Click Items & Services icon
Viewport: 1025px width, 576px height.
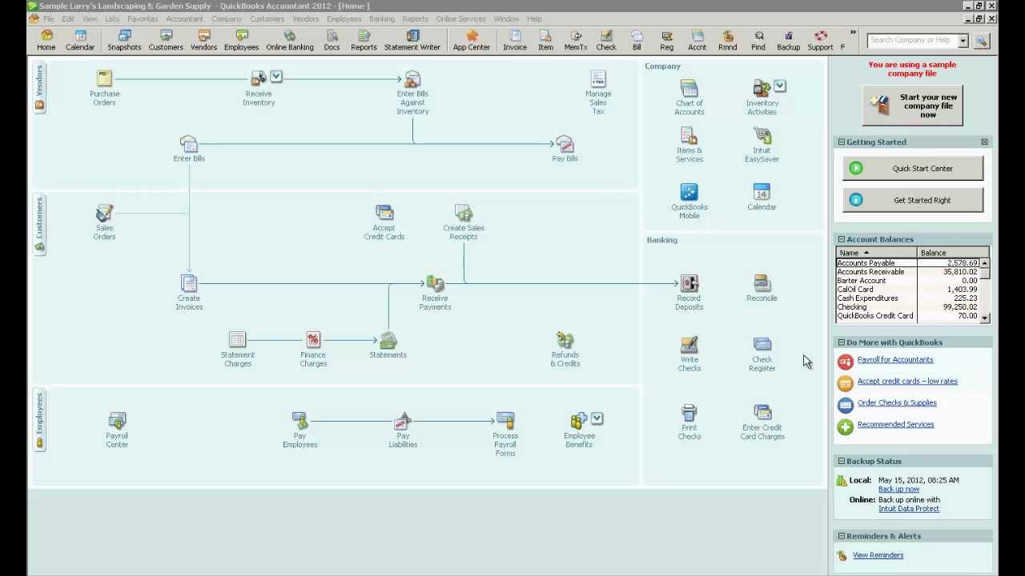click(x=689, y=135)
